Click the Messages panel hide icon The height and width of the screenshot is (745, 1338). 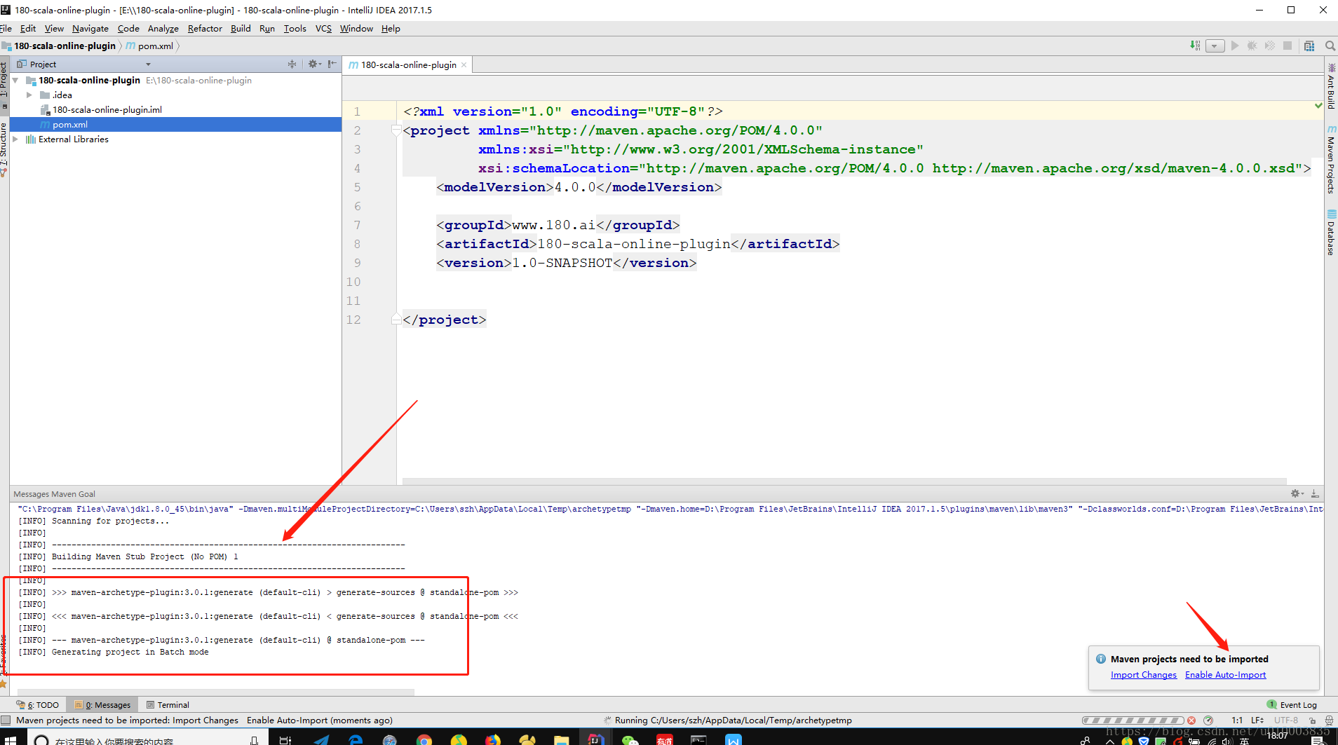[x=1316, y=493]
